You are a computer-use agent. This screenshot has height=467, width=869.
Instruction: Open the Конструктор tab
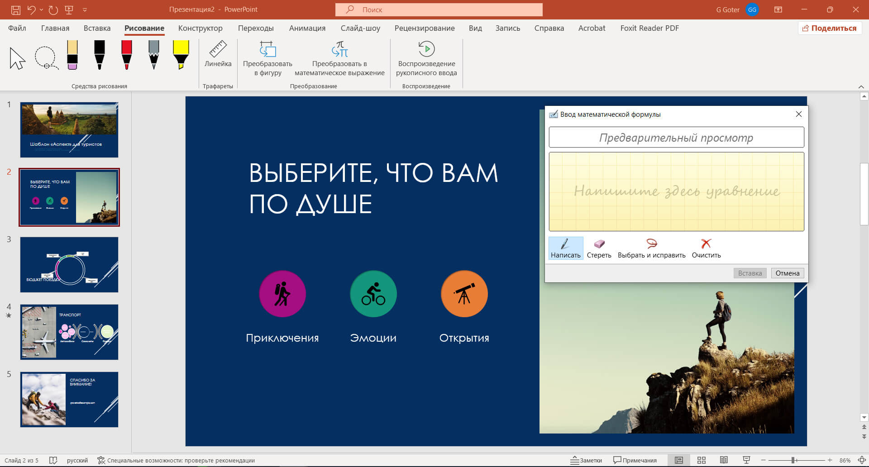pyautogui.click(x=200, y=28)
